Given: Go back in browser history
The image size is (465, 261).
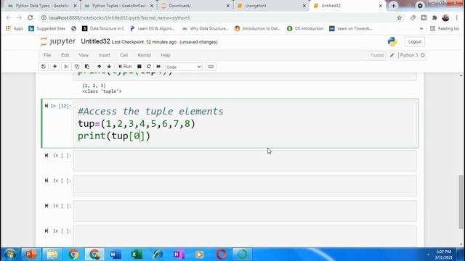Looking at the screenshot, I should (9, 17).
